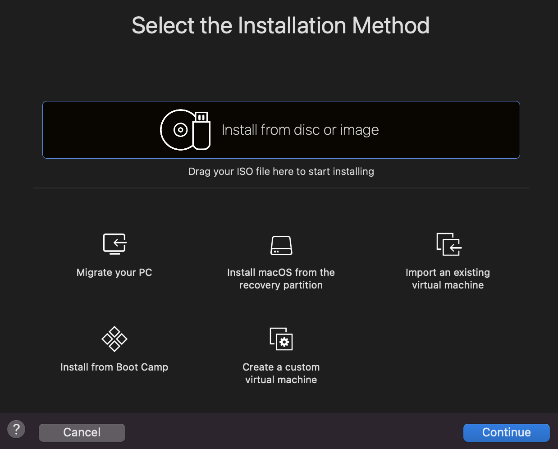The image size is (558, 449).
Task: Click the Migrate your PC monitor icon
Action: [114, 244]
